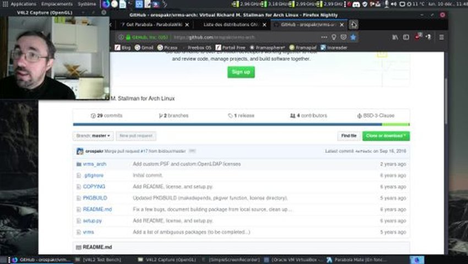The width and height of the screenshot is (468, 264).
Task: Click the New pull request button
Action: click(136, 136)
